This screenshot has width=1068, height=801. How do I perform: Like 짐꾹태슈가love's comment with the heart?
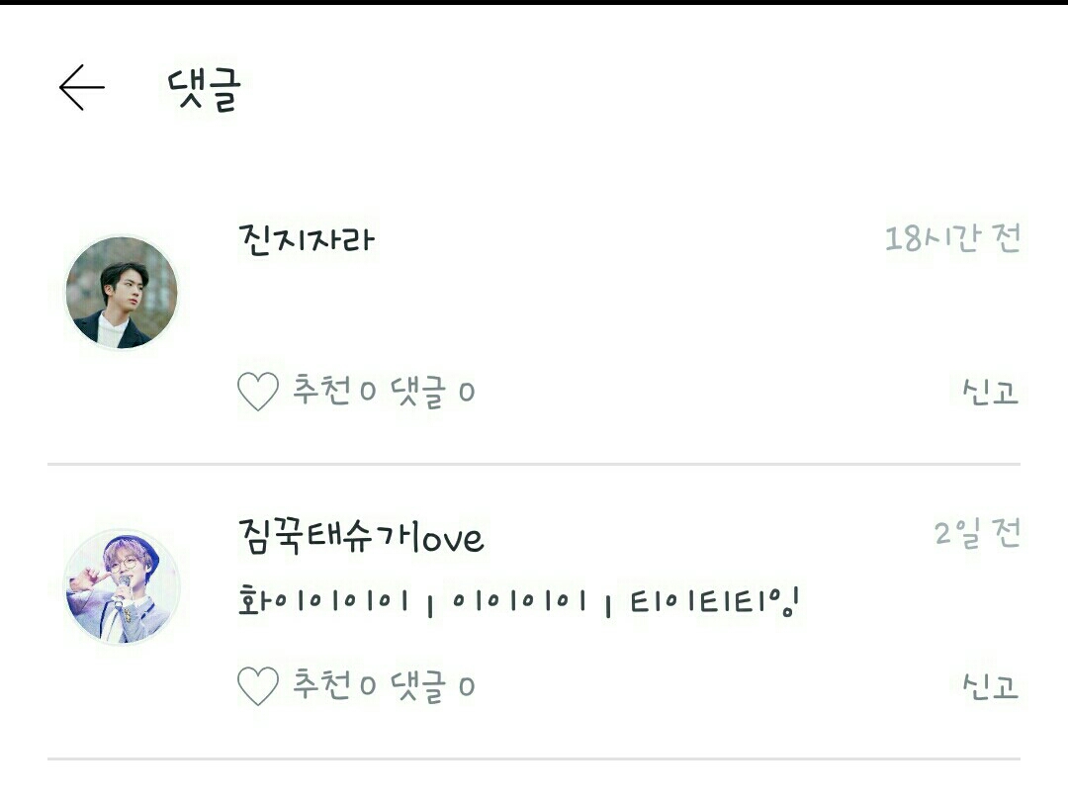pyautogui.click(x=258, y=686)
